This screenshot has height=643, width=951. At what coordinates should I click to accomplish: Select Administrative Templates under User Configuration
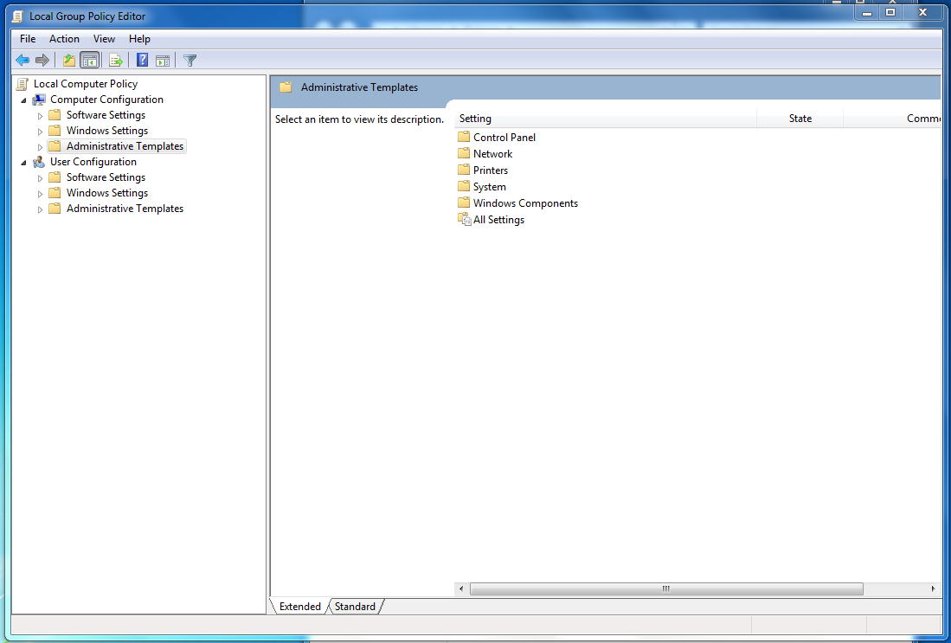click(x=125, y=208)
